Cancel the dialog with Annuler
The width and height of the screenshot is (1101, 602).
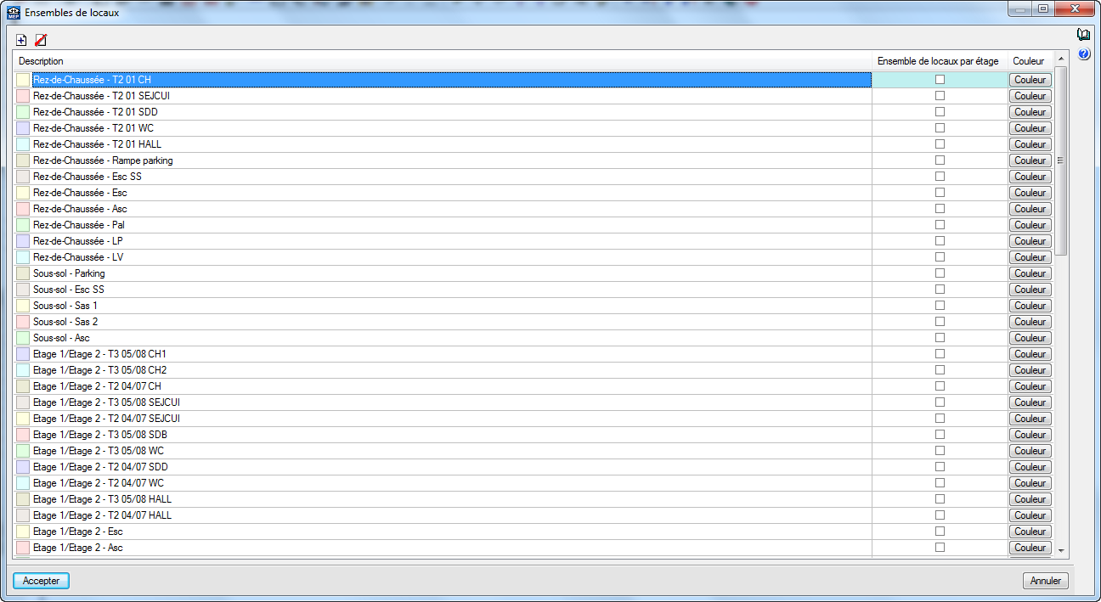[x=1045, y=581]
